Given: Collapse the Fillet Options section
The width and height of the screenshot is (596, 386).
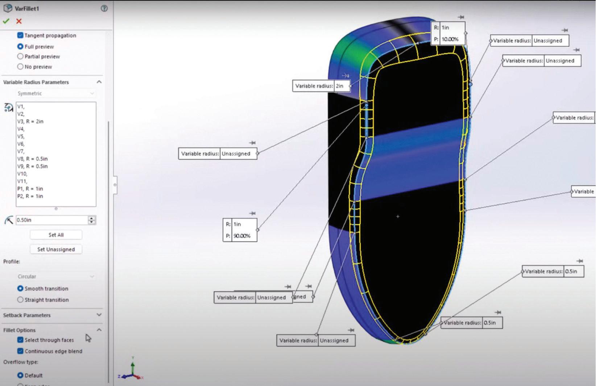Looking at the screenshot, I should (x=99, y=330).
